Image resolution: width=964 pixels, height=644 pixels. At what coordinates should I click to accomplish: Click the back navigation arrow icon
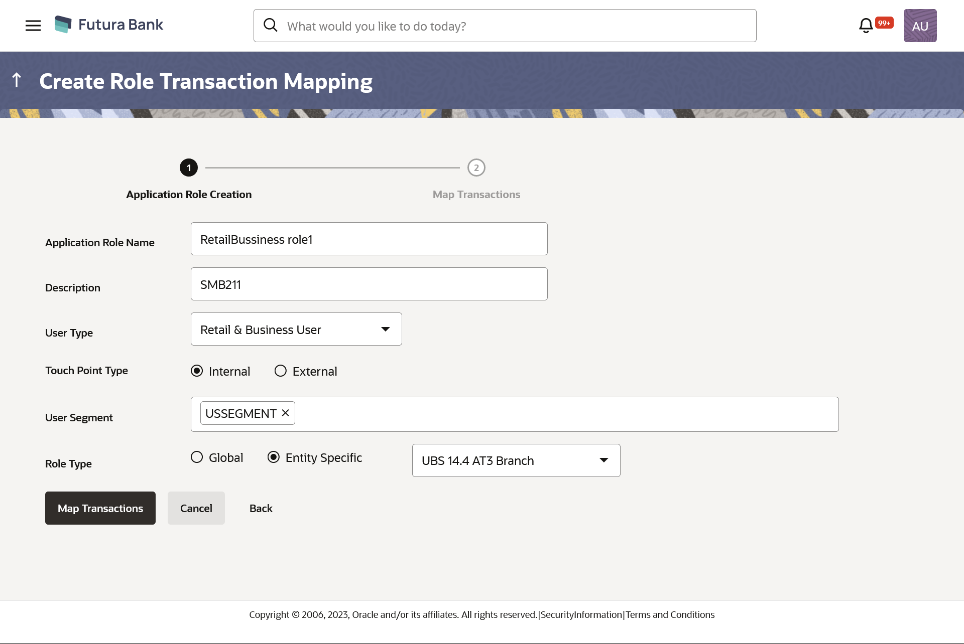[17, 79]
